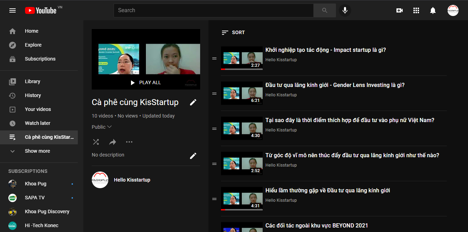Viewport: 468px width, 232px height.
Task: Open the Create video camera icon
Action: [x=400, y=10]
